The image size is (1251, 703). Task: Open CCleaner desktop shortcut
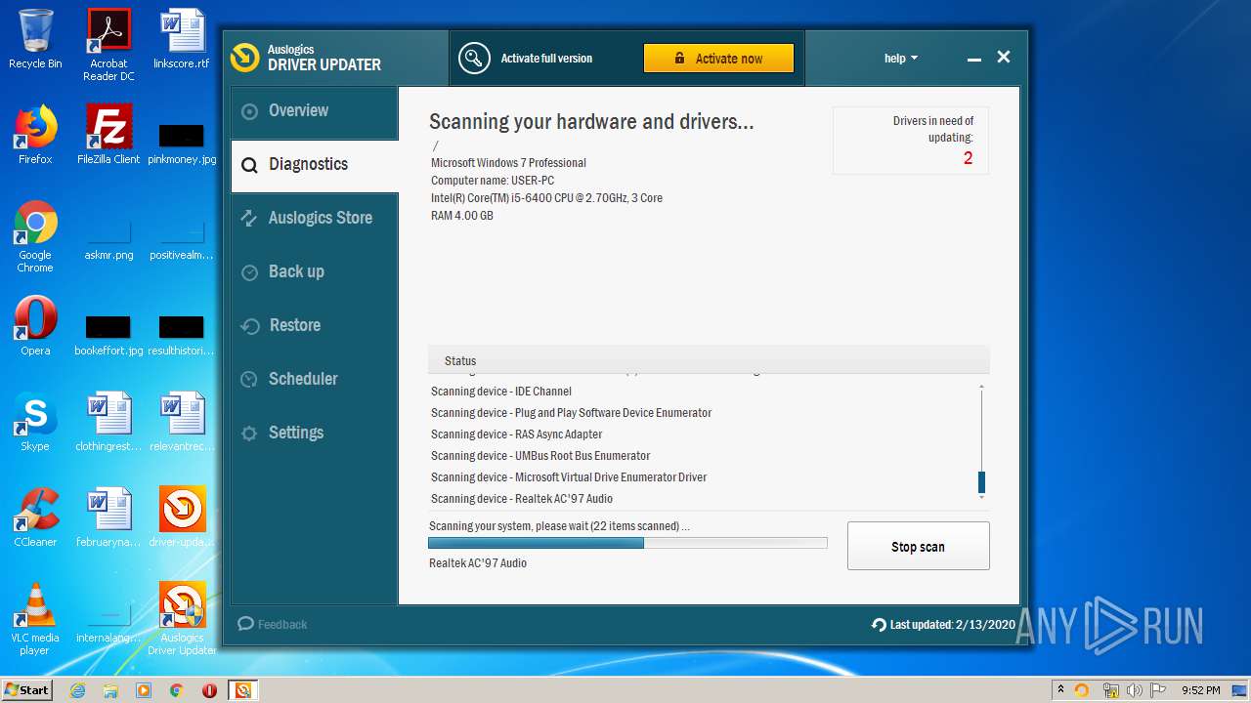35,517
